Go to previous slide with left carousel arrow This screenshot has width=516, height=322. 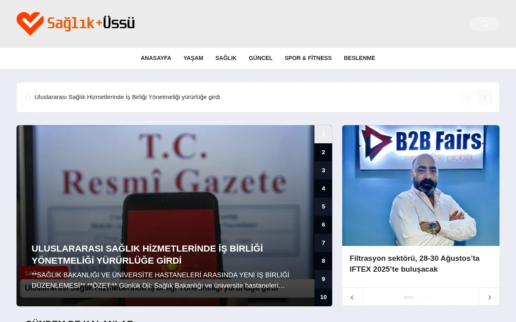click(x=352, y=297)
